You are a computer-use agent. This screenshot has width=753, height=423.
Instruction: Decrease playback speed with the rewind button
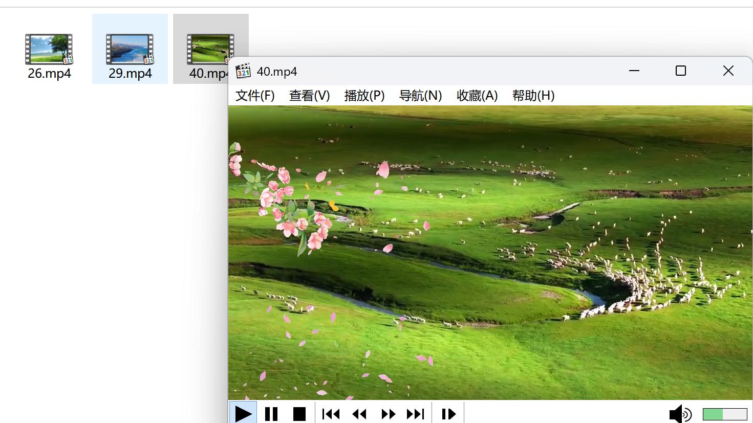coord(359,413)
